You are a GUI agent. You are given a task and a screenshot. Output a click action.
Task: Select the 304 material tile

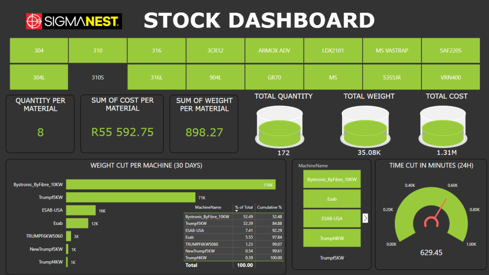(x=39, y=51)
